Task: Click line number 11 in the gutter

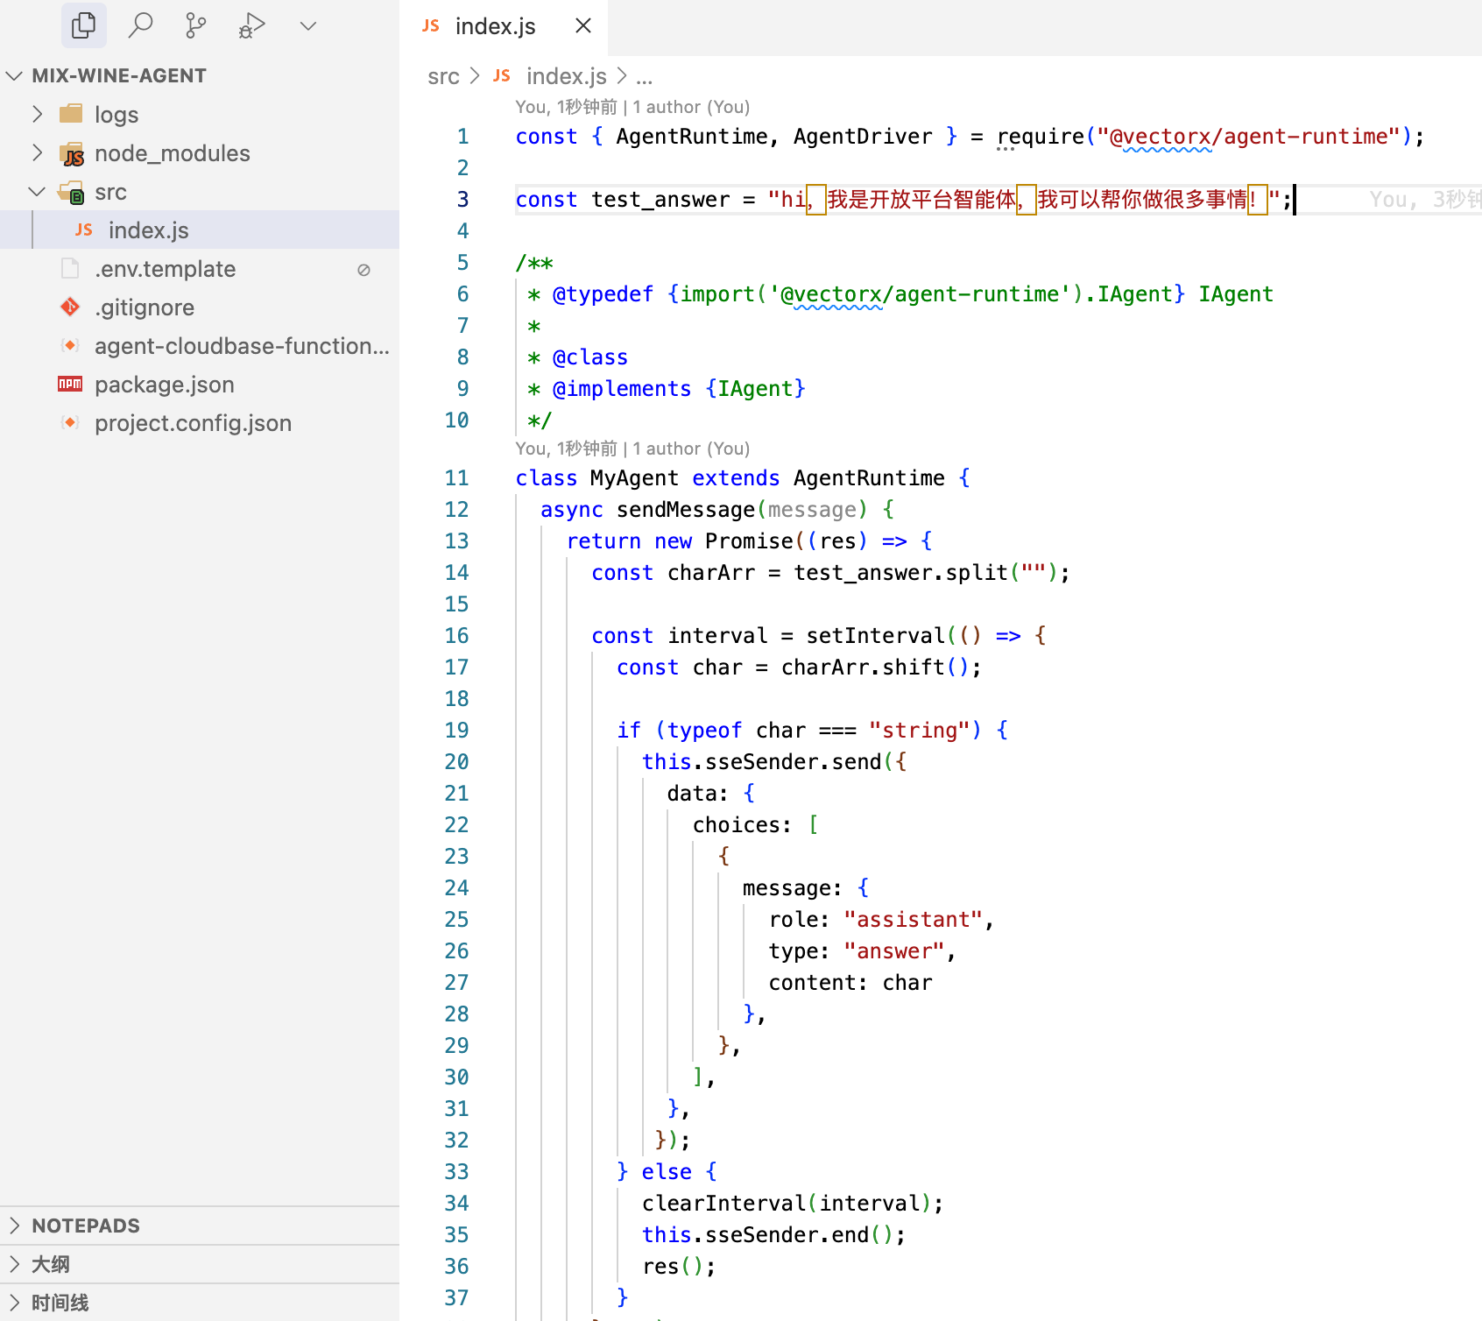Action: (x=456, y=478)
